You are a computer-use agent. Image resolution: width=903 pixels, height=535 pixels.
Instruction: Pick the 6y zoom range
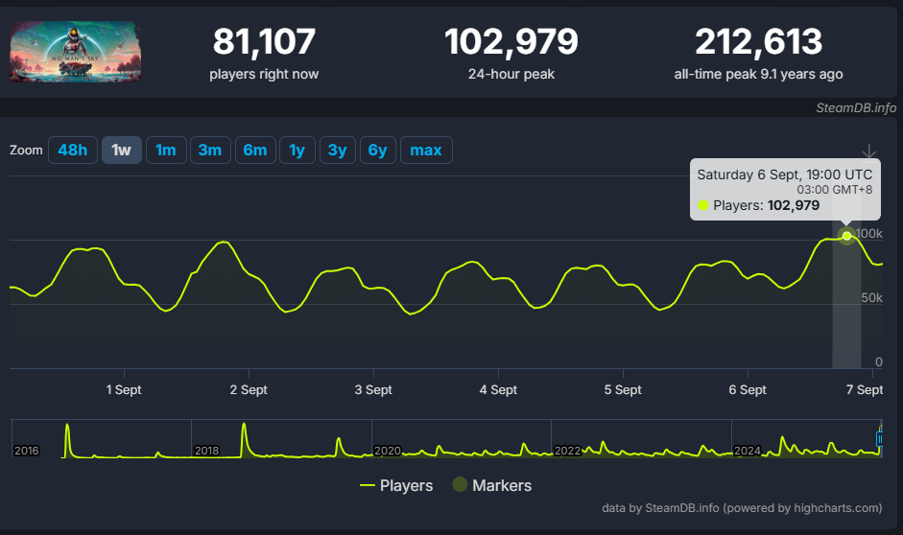(x=378, y=151)
